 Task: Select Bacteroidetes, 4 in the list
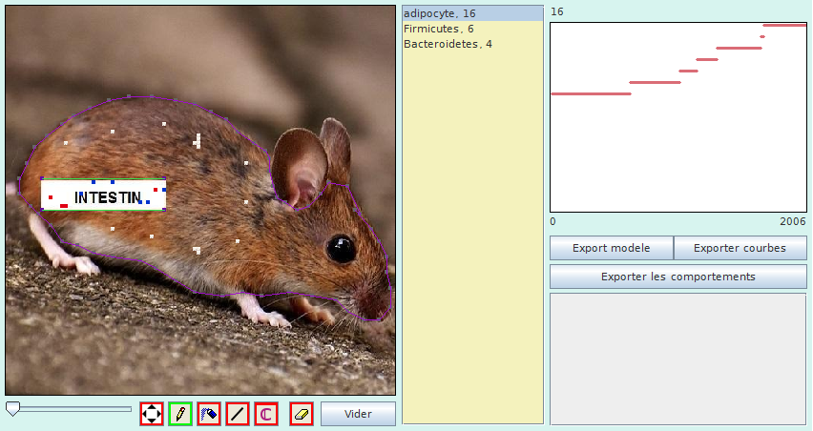pos(472,44)
